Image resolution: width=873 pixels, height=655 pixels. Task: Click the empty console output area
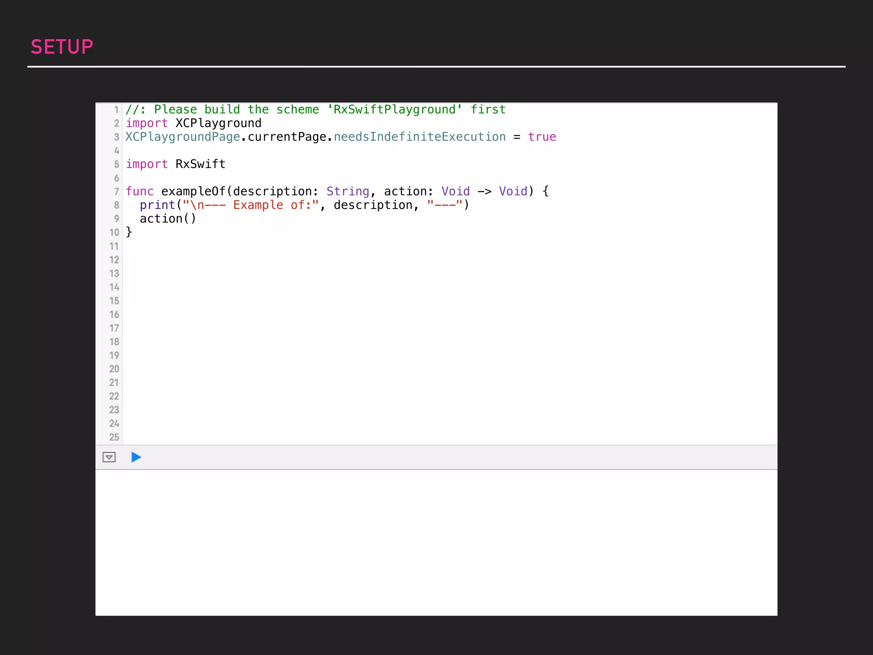pos(436,542)
